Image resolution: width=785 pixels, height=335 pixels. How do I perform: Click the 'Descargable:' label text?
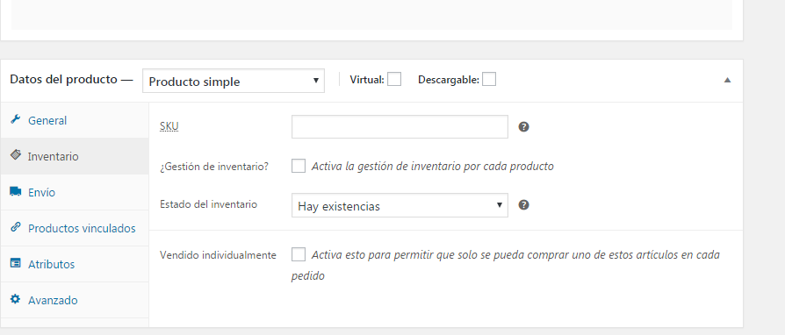click(449, 80)
